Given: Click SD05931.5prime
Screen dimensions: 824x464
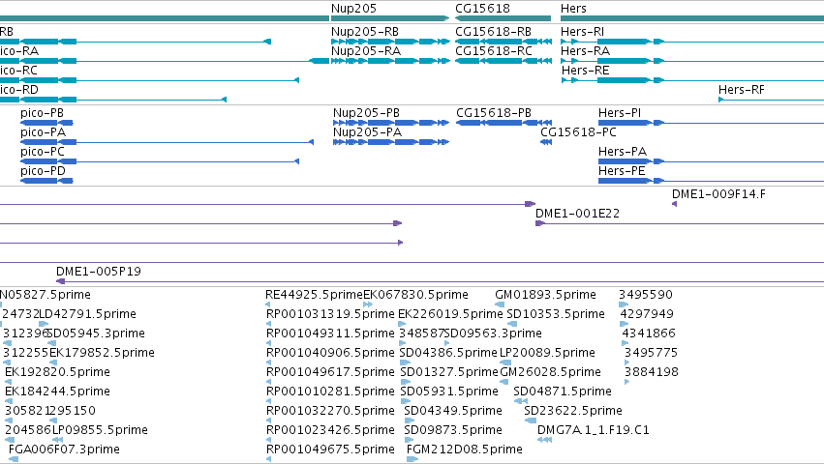Looking at the screenshot, I should [449, 391].
